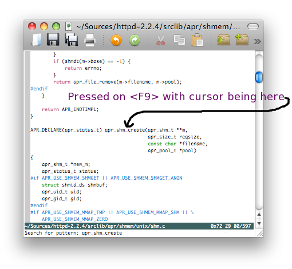This screenshot has height=269, width=292.
Task: Click the 'struct shmid_ds shmbuf;' line
Action: pyautogui.click(x=74, y=185)
